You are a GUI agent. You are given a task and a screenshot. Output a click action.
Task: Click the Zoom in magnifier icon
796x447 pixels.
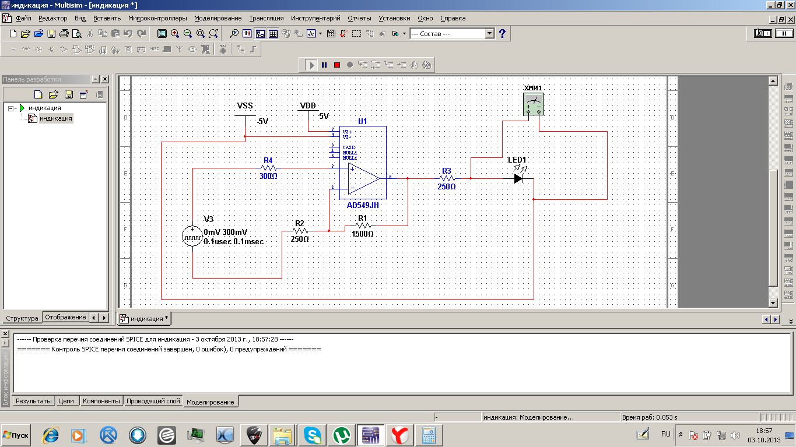175,34
